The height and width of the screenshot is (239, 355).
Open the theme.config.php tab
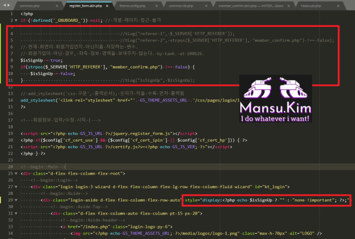[x=132, y=6]
